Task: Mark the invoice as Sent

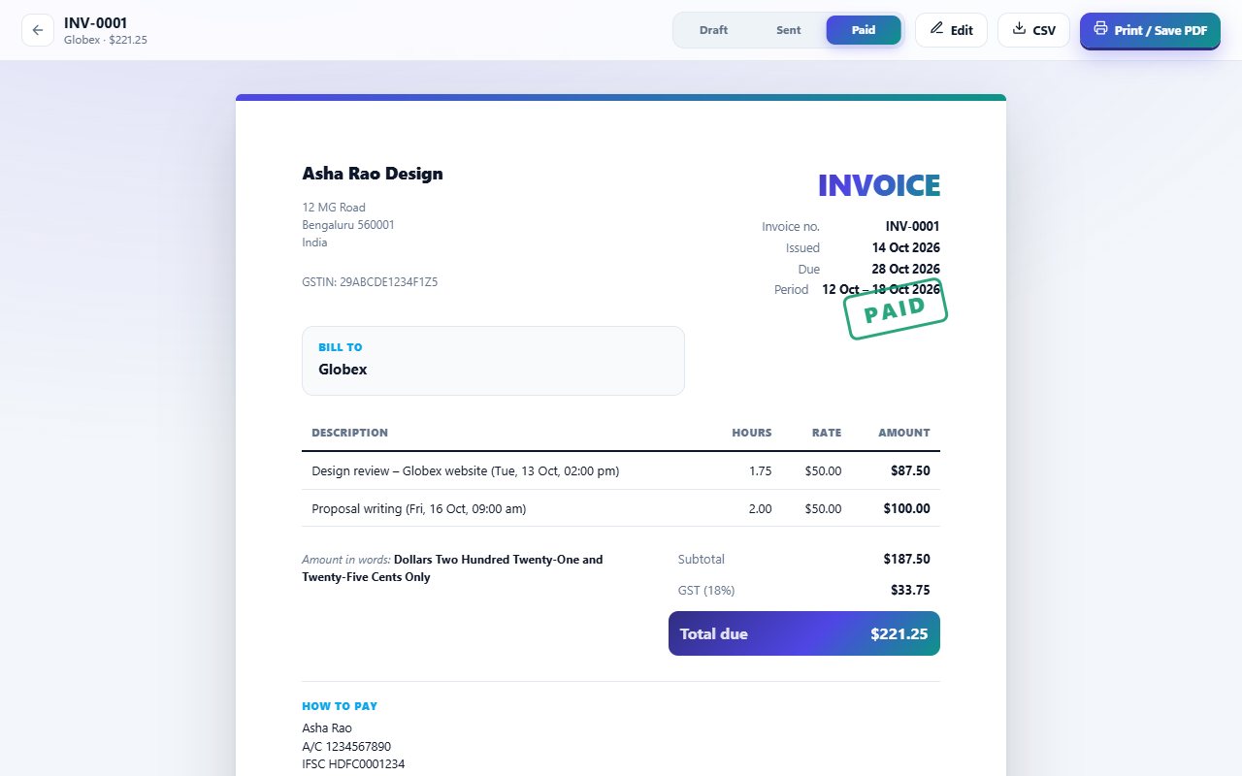Action: pos(789,30)
